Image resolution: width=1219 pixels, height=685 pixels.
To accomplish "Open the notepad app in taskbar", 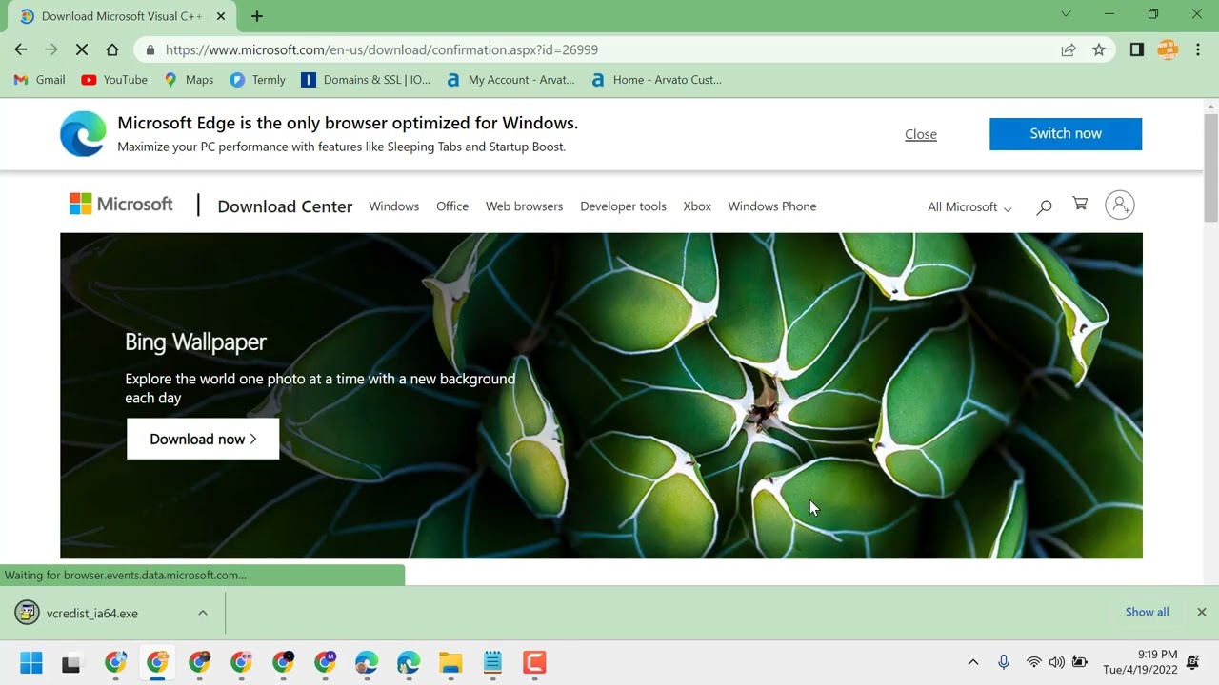I will (x=492, y=663).
